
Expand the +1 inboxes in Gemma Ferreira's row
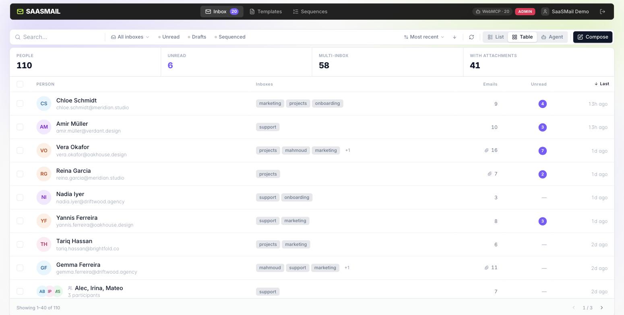click(347, 268)
